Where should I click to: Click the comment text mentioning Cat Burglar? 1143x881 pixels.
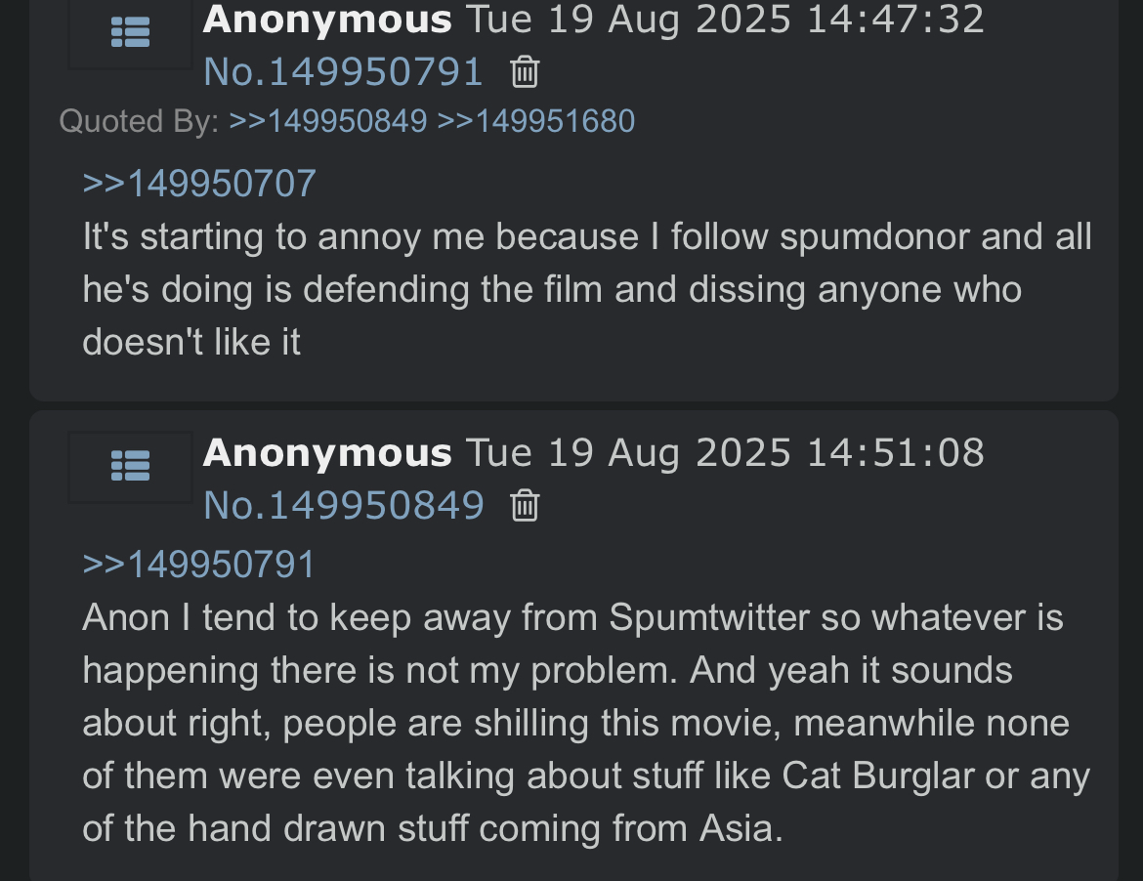[x=586, y=723]
